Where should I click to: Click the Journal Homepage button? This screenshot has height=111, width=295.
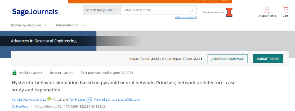coord(228,59)
